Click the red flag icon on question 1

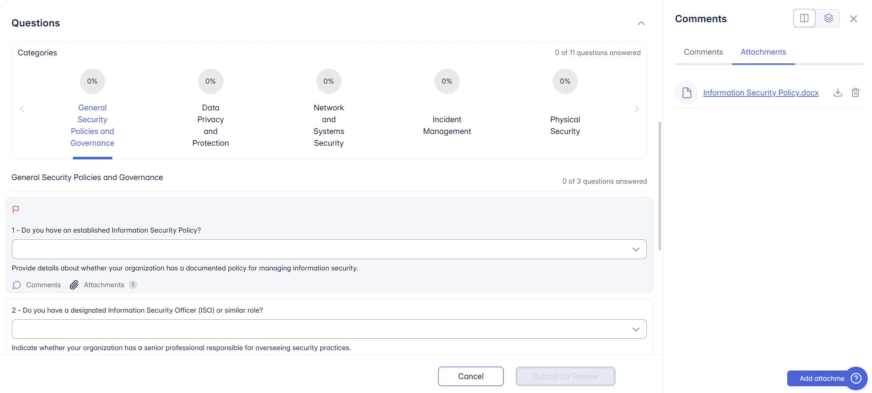pyautogui.click(x=16, y=209)
